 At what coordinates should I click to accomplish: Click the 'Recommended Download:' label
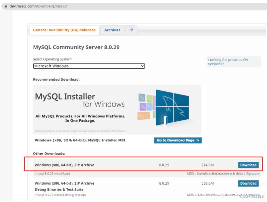(x=56, y=80)
